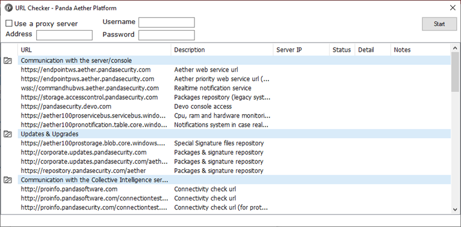Click the scroll down arrow of the list
The height and width of the screenshot is (227, 461).
[455, 209]
